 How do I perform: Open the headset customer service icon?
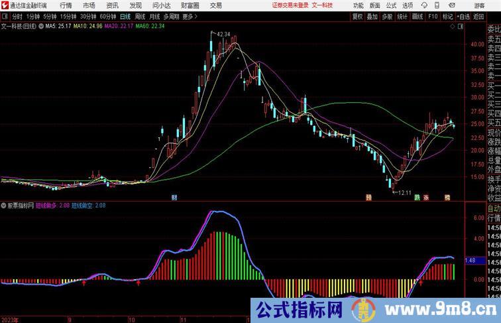tap(424, 5)
